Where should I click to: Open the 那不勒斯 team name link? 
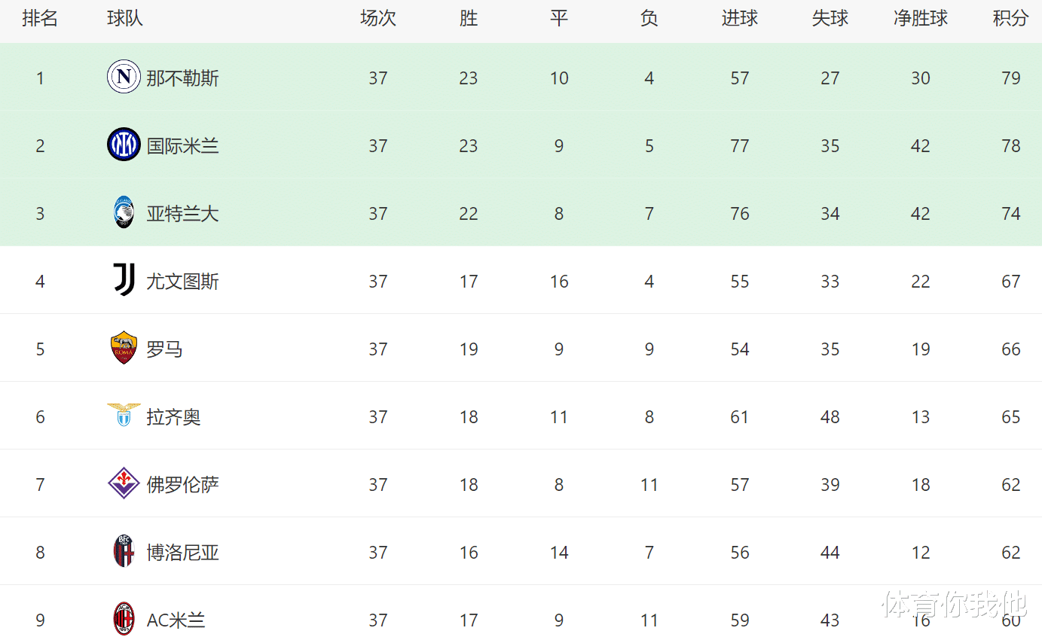tap(182, 78)
